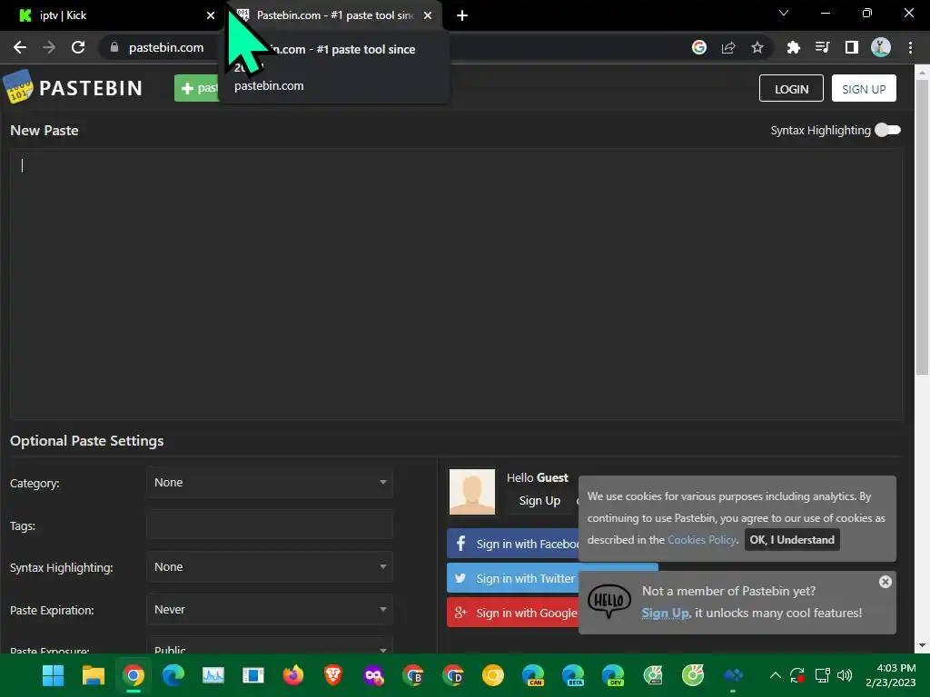The width and height of the screenshot is (930, 697).
Task: Click Sign Up under Hello Guest
Action: click(539, 500)
